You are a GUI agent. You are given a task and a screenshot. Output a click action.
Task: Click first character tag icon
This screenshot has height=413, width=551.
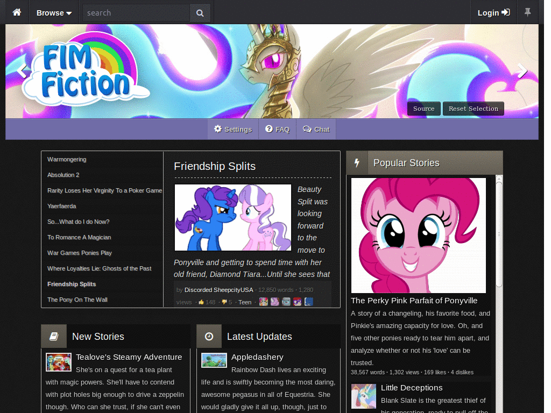click(x=264, y=302)
